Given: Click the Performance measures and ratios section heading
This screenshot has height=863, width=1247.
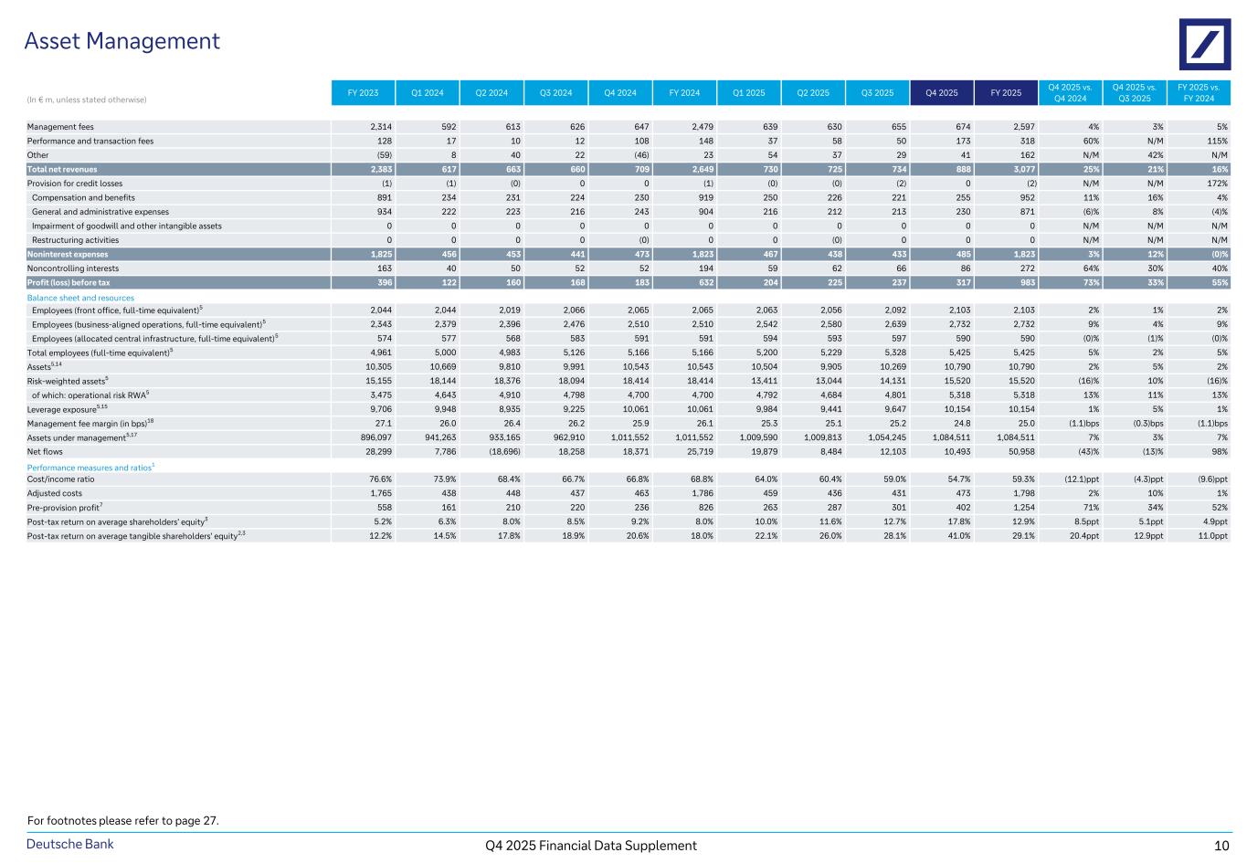Looking at the screenshot, I should click(x=90, y=467).
